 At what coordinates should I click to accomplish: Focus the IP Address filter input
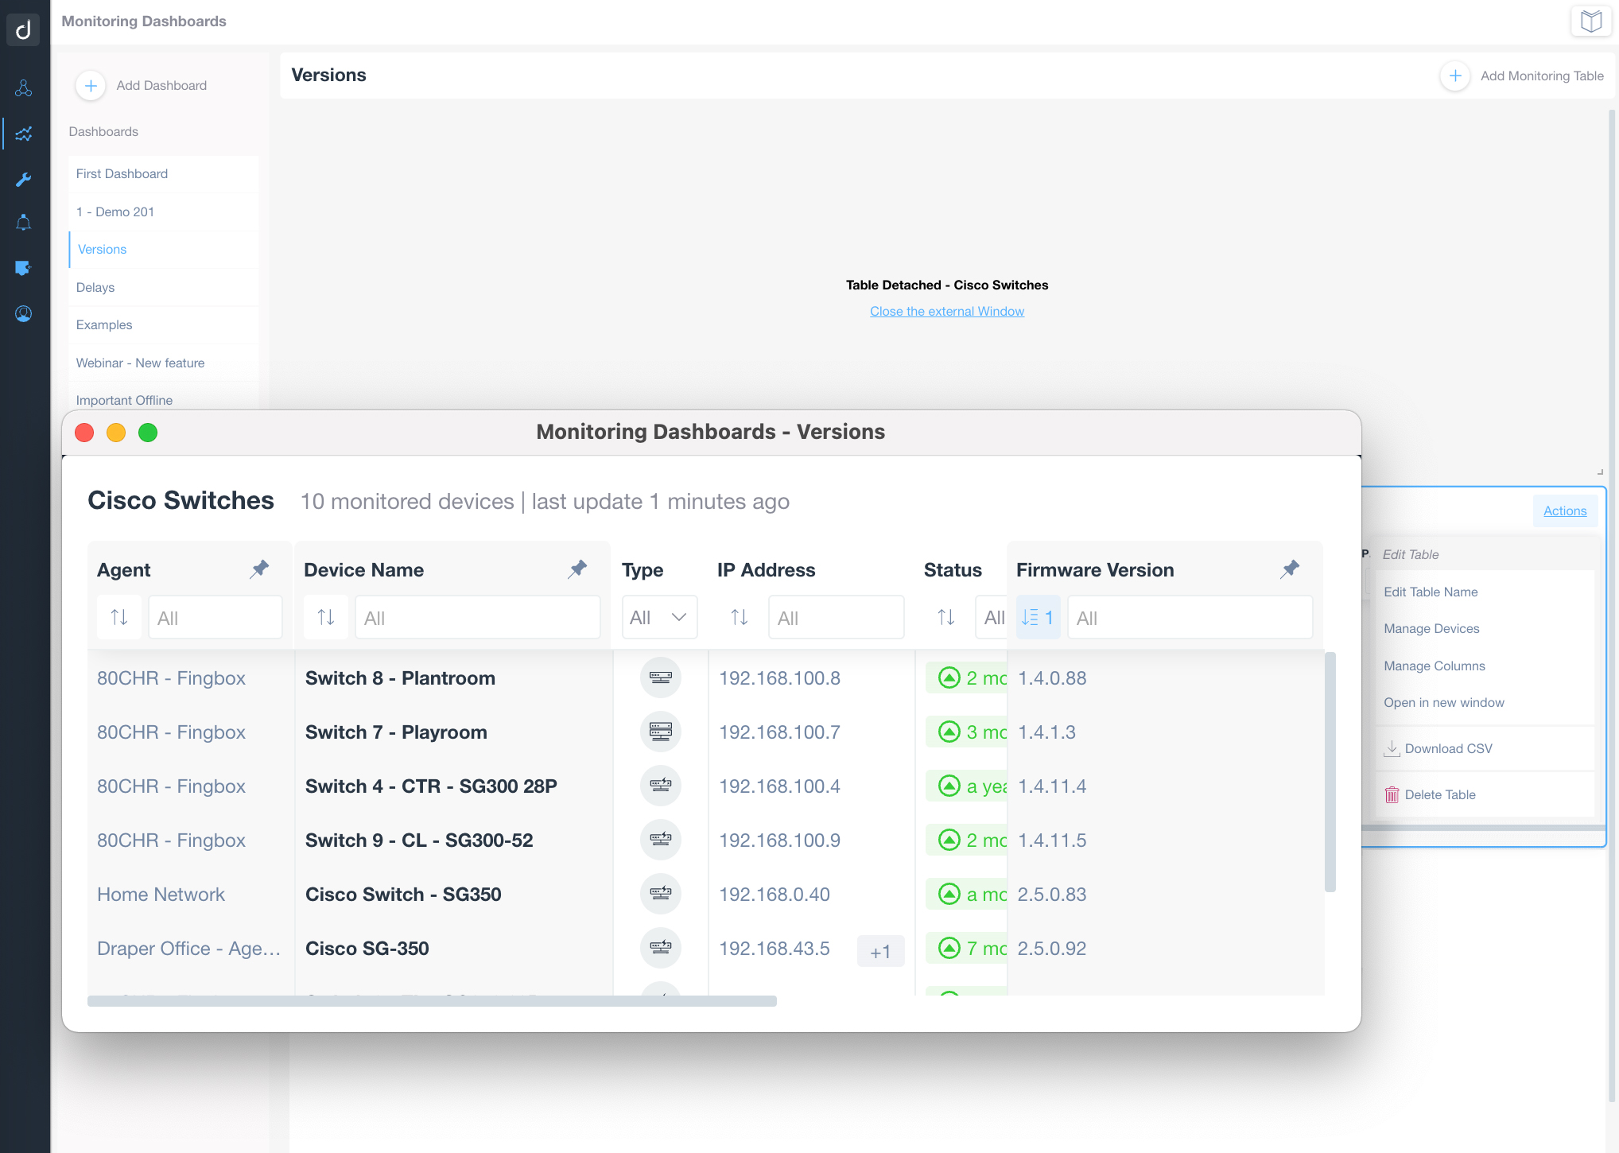click(836, 617)
